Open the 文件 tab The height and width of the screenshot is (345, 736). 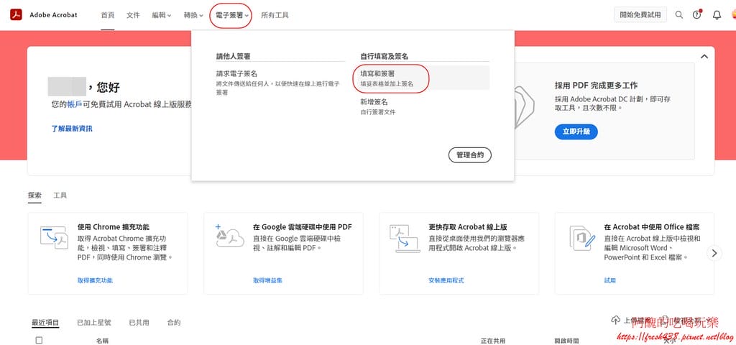[x=133, y=15]
